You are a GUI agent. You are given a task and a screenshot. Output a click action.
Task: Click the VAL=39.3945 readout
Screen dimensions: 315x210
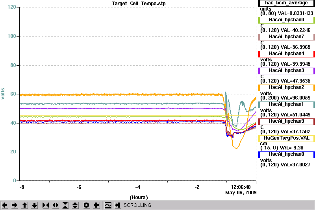click(296, 64)
